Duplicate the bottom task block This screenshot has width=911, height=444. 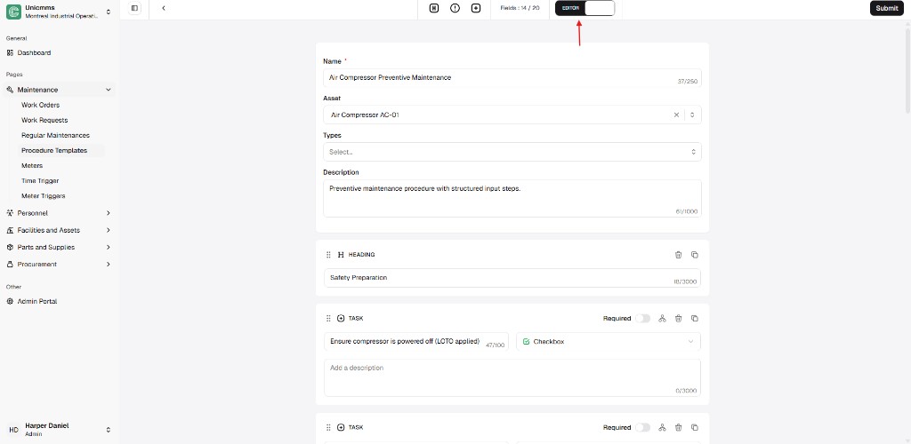click(x=694, y=427)
